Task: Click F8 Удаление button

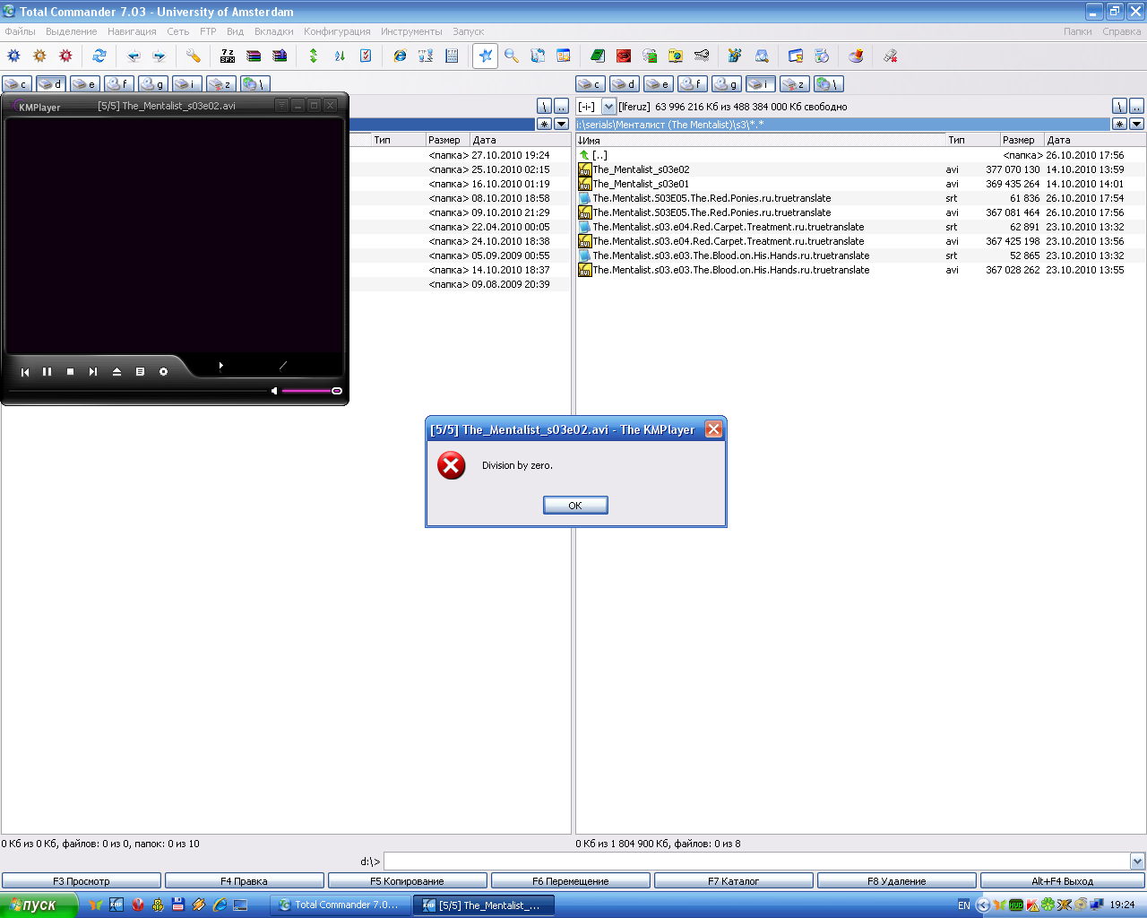Action: 897,881
